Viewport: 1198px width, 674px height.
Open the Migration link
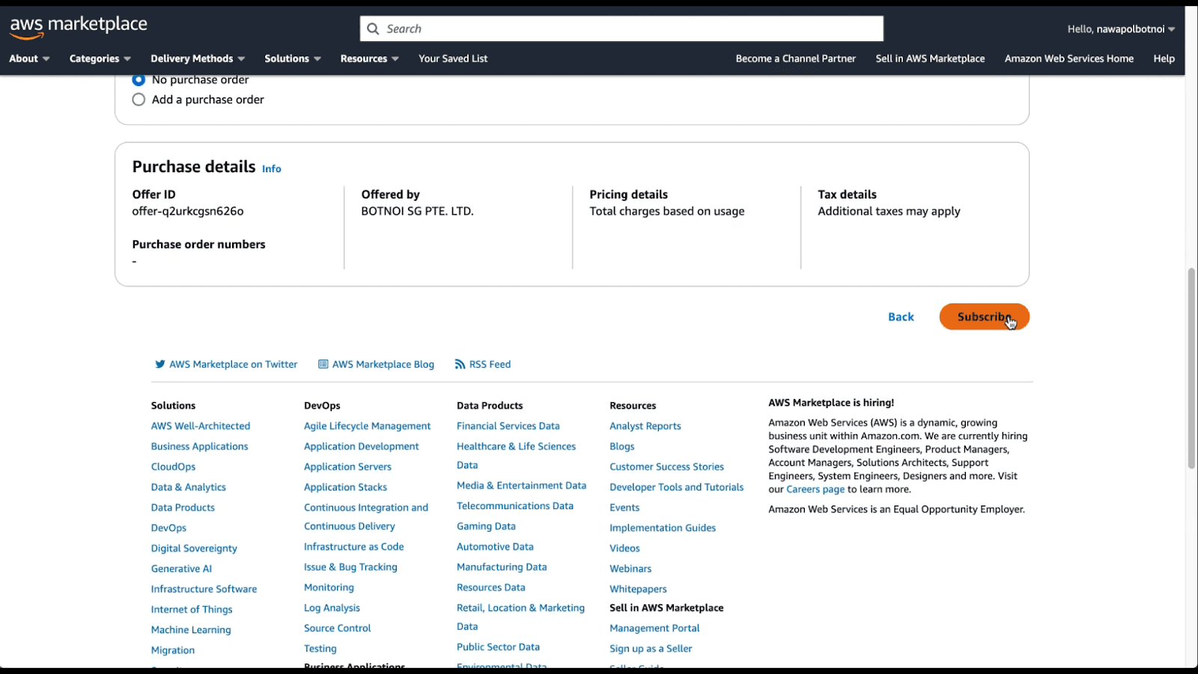[x=173, y=650]
